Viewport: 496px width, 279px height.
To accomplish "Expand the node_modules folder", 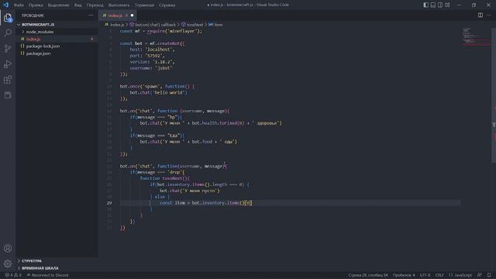I will [x=57, y=32].
